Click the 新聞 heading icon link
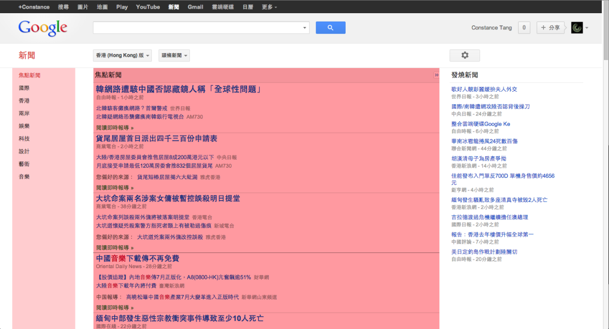This screenshot has width=609, height=329. (x=27, y=55)
